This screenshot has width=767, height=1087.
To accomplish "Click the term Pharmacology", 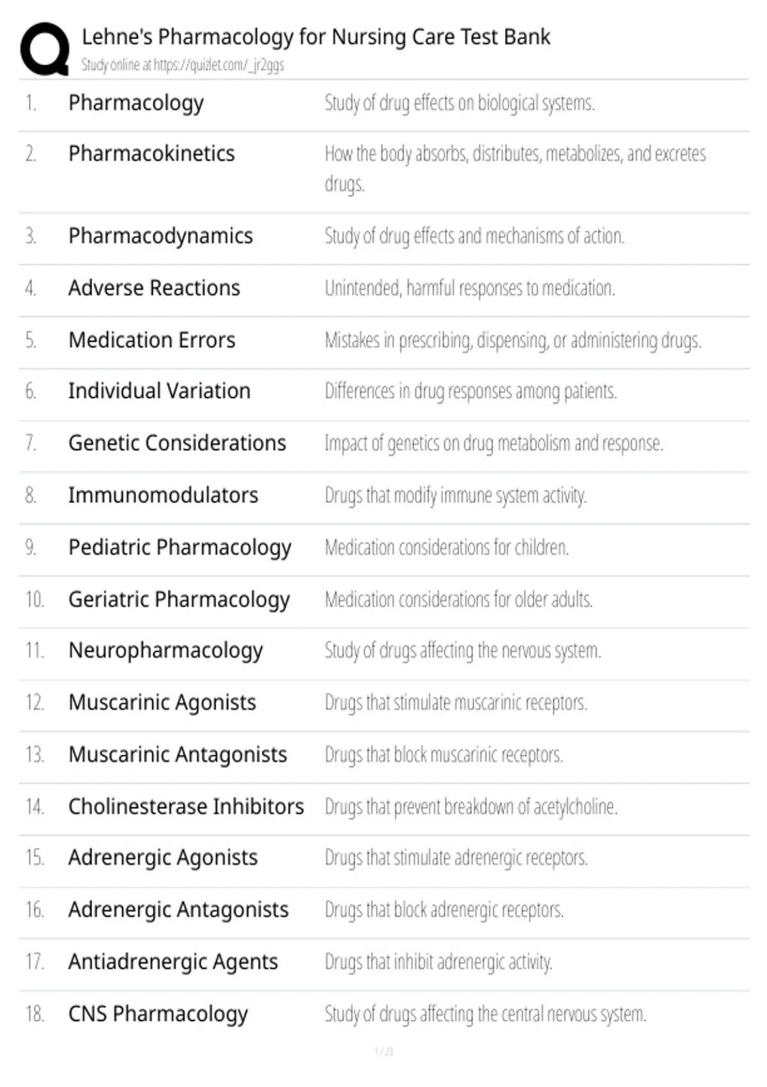I will [136, 102].
